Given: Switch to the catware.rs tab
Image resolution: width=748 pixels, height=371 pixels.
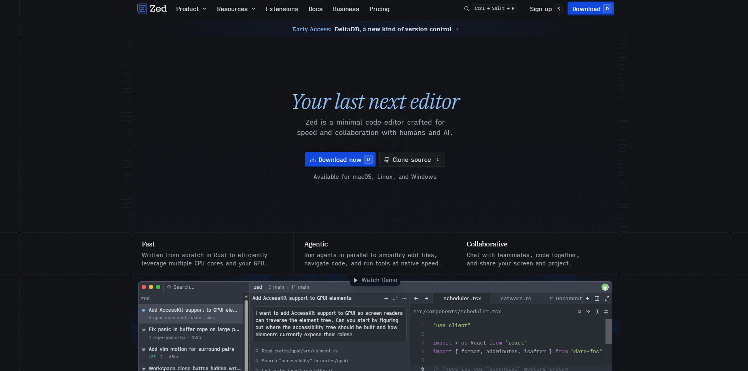Looking at the screenshot, I should [x=515, y=299].
